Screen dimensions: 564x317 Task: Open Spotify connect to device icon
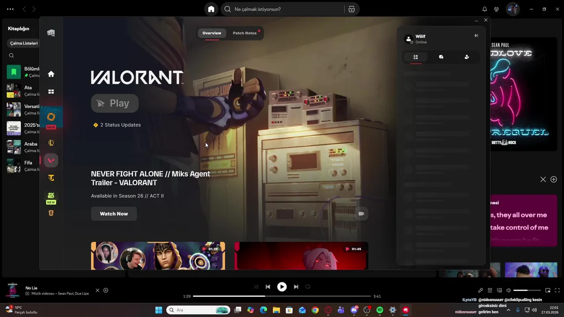499,290
